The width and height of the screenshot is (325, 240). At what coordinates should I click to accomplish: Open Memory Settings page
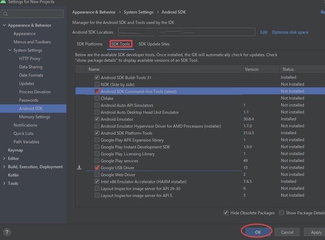click(x=35, y=117)
